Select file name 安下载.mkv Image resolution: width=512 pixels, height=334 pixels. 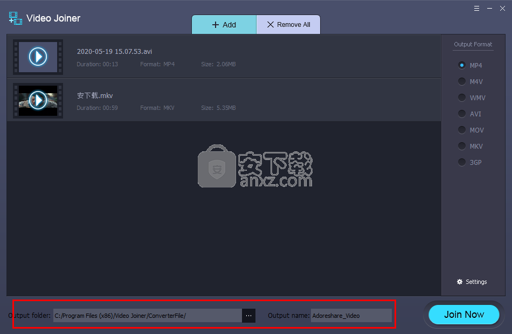tap(95, 96)
